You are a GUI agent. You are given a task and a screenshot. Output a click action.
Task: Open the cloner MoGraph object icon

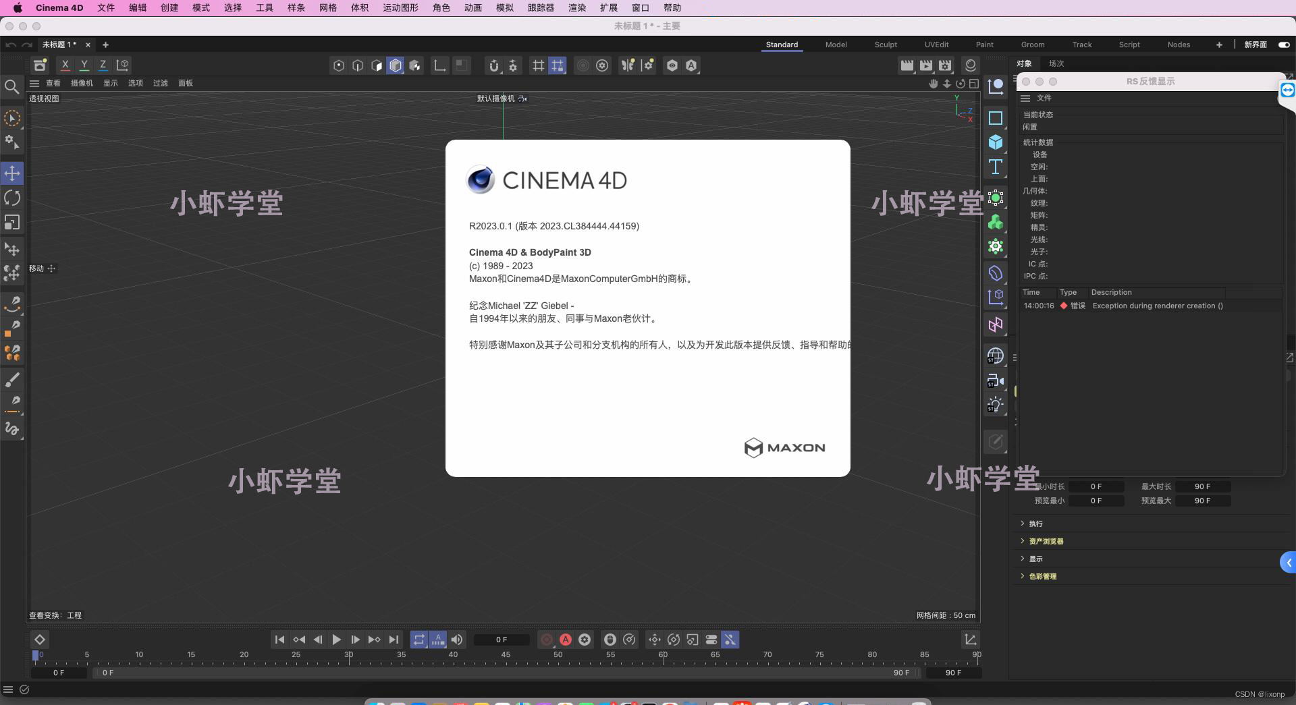(x=996, y=222)
